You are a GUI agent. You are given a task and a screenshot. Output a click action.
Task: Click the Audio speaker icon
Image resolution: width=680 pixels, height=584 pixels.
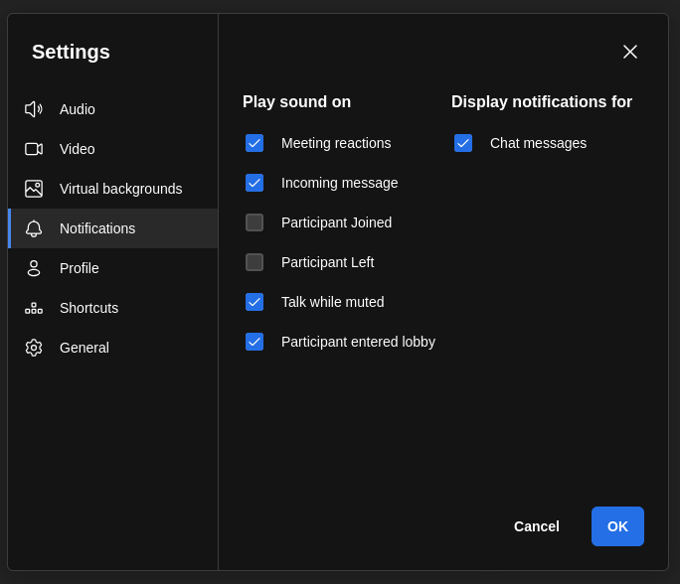coord(34,109)
